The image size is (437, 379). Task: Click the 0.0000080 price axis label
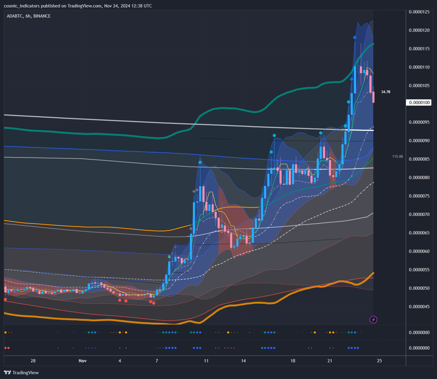coord(419,178)
